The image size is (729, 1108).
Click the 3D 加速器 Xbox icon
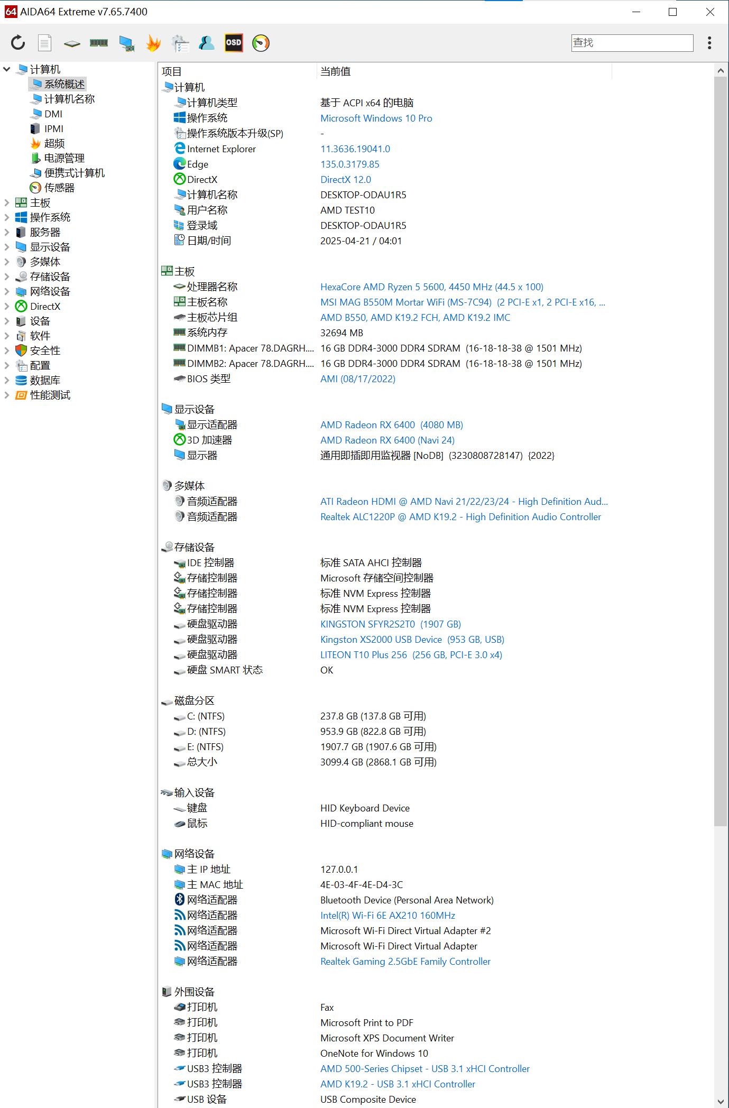click(180, 439)
